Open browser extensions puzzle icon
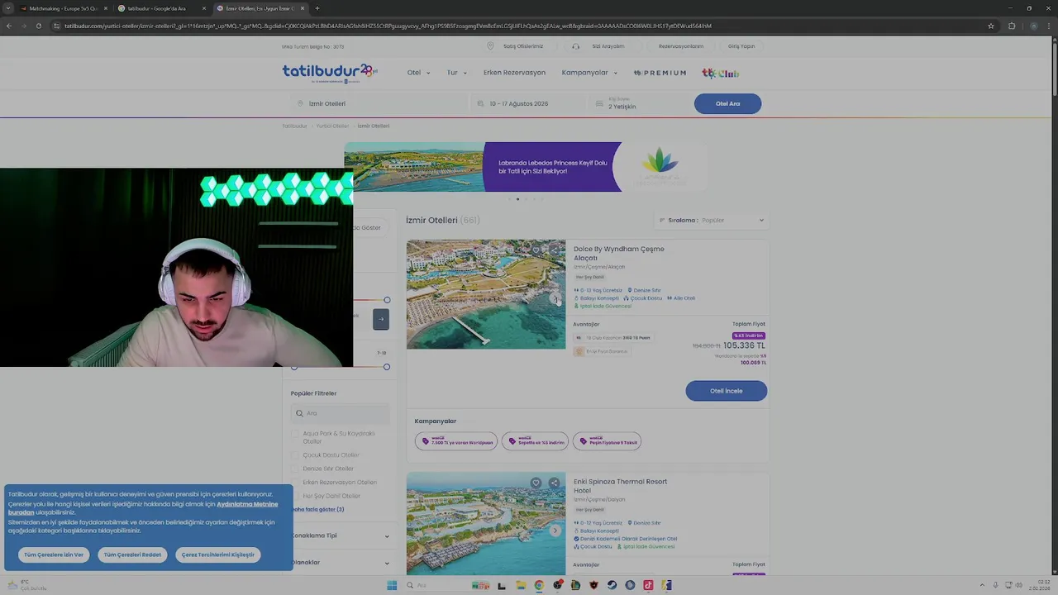 [x=1012, y=26]
